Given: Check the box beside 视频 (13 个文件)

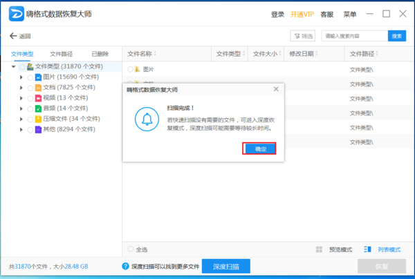Looking at the screenshot, I should tap(30, 98).
